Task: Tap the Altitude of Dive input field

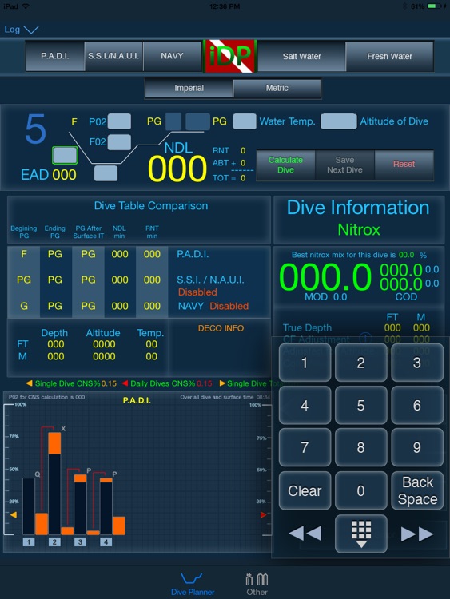Action: point(339,121)
